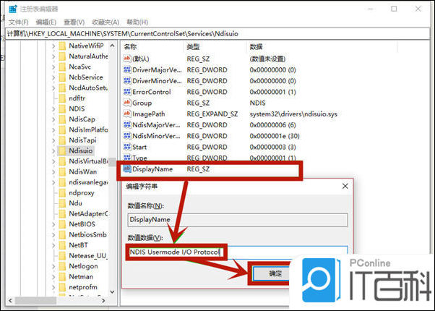Click tree scrollbar down arrow

click(112, 292)
